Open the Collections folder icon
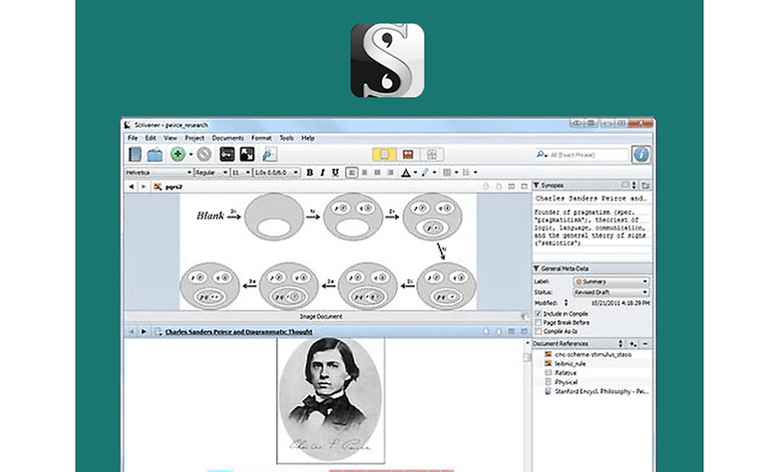780x472 pixels. click(x=155, y=155)
